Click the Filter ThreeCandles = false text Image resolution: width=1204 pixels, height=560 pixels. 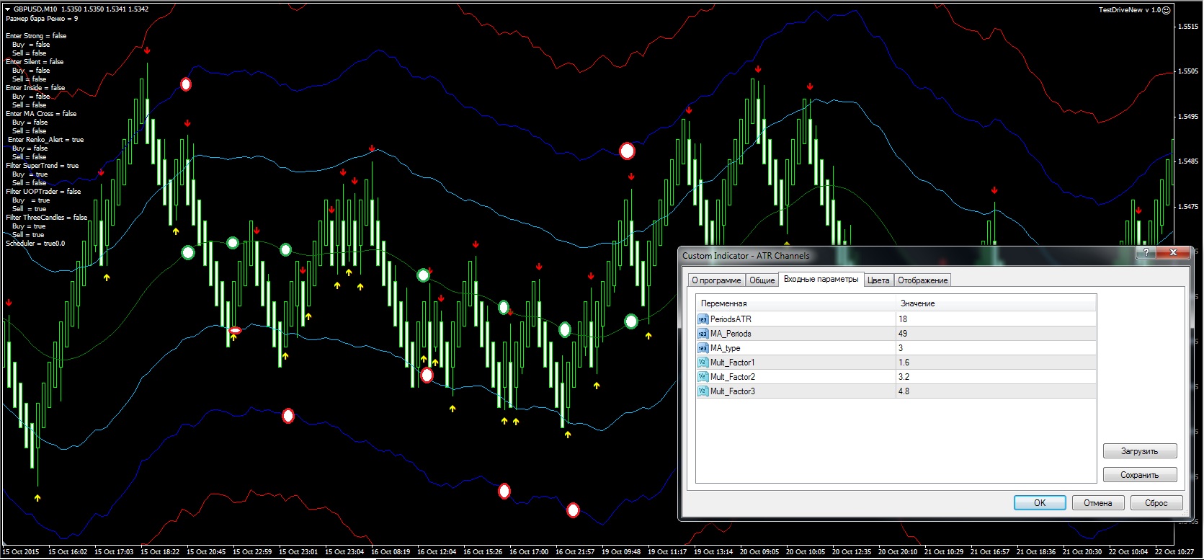pos(47,218)
